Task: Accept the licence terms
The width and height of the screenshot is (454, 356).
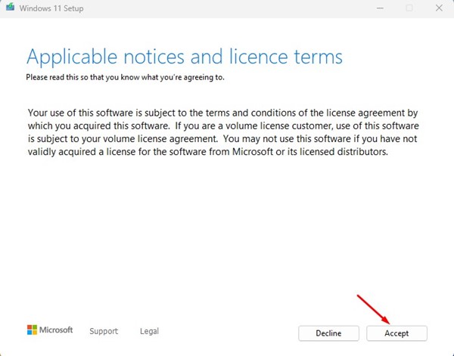Action: [x=396, y=333]
